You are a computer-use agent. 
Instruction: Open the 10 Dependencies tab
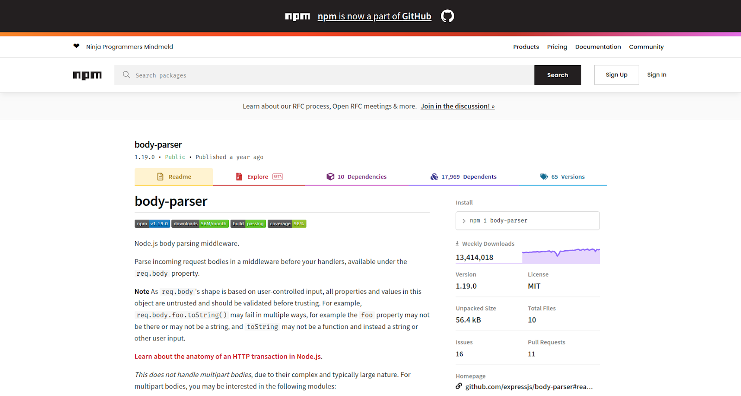pos(357,177)
